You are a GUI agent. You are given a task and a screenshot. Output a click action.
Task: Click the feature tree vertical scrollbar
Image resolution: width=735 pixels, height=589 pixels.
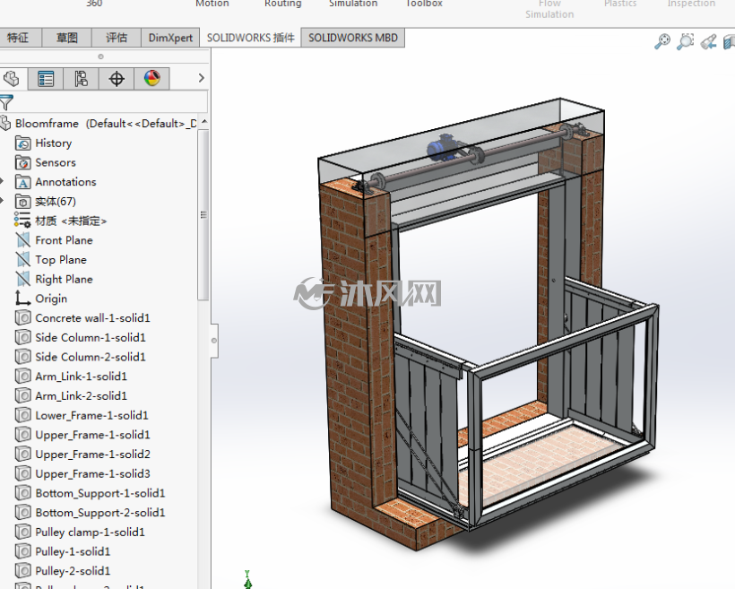point(203,215)
